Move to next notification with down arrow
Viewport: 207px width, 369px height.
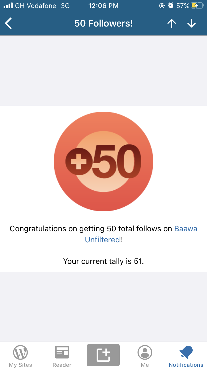(191, 23)
